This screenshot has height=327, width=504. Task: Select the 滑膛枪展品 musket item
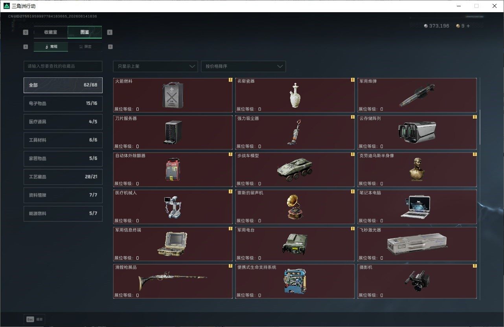click(173, 281)
